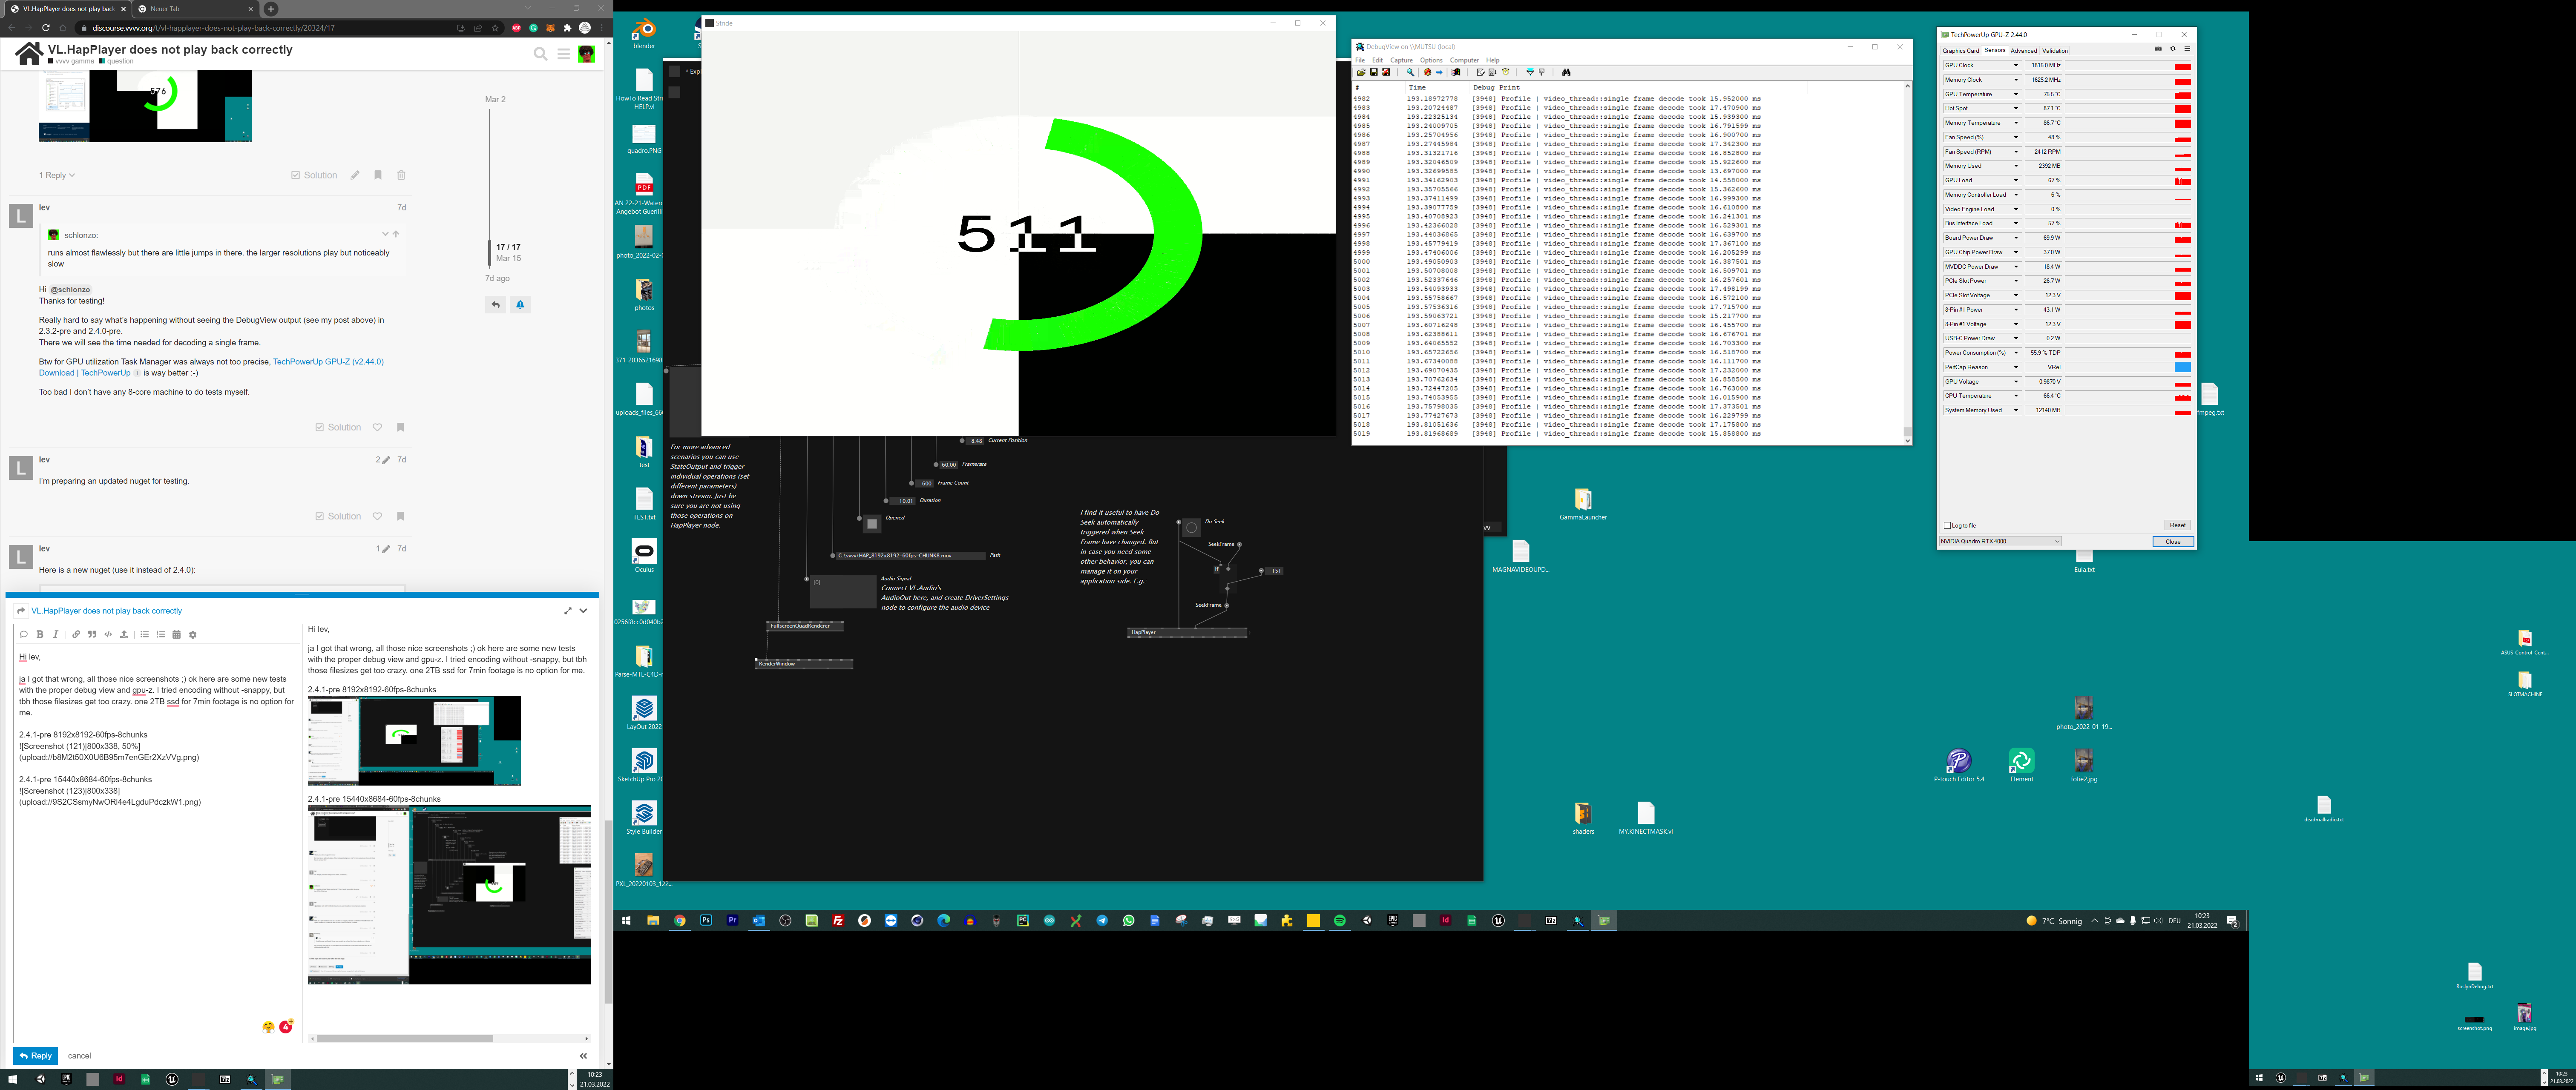
Task: Click the bulleted list icon in the editor
Action: click(144, 634)
